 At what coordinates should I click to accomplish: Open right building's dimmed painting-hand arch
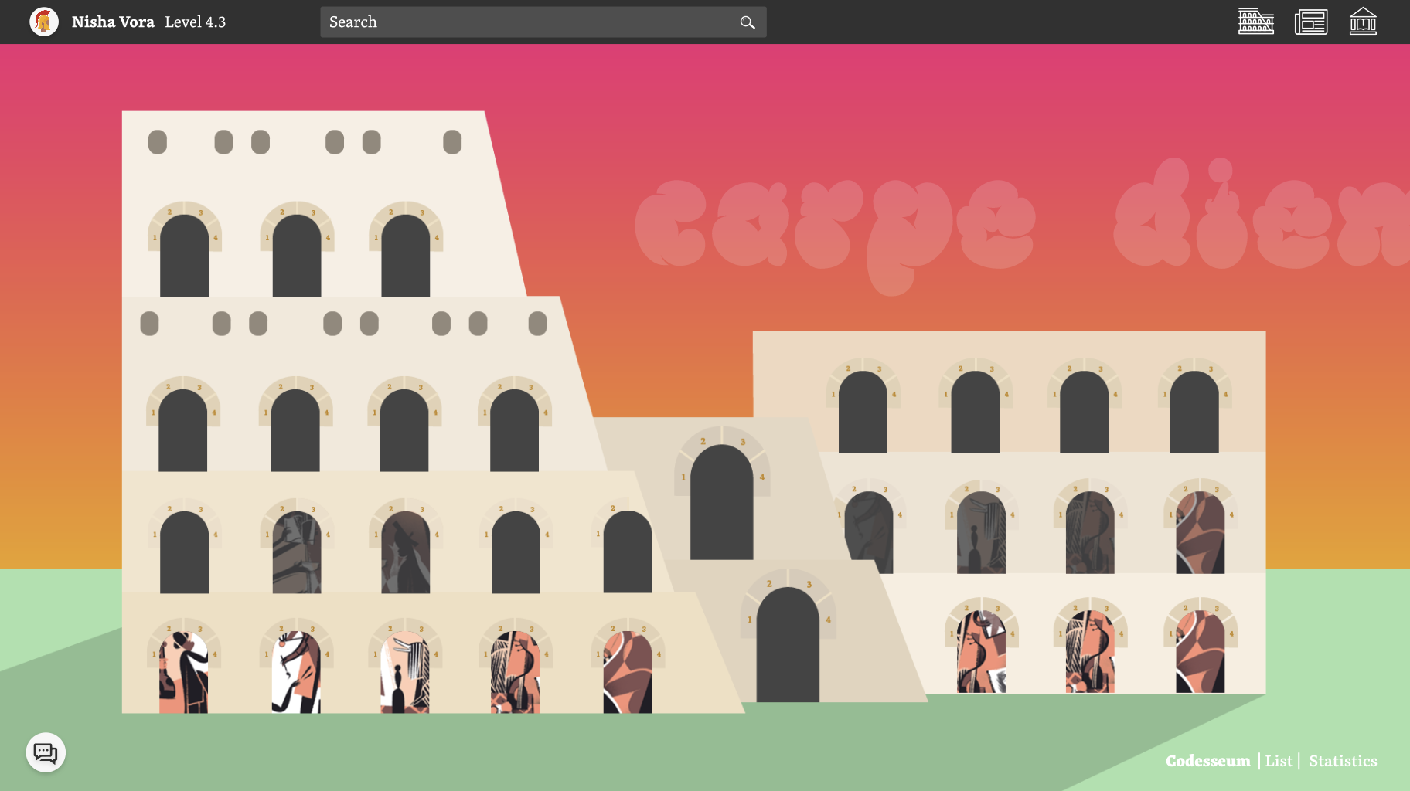(870, 532)
